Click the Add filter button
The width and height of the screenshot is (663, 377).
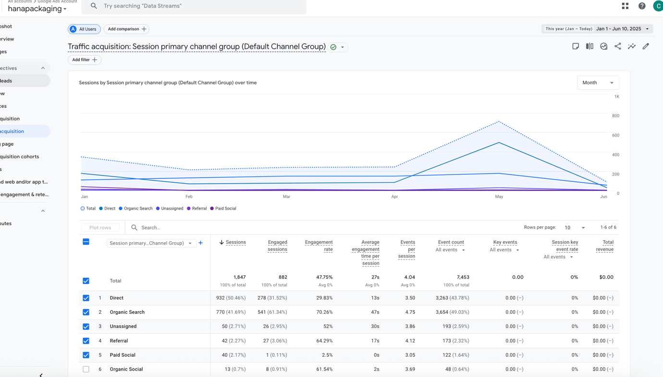tap(85, 59)
